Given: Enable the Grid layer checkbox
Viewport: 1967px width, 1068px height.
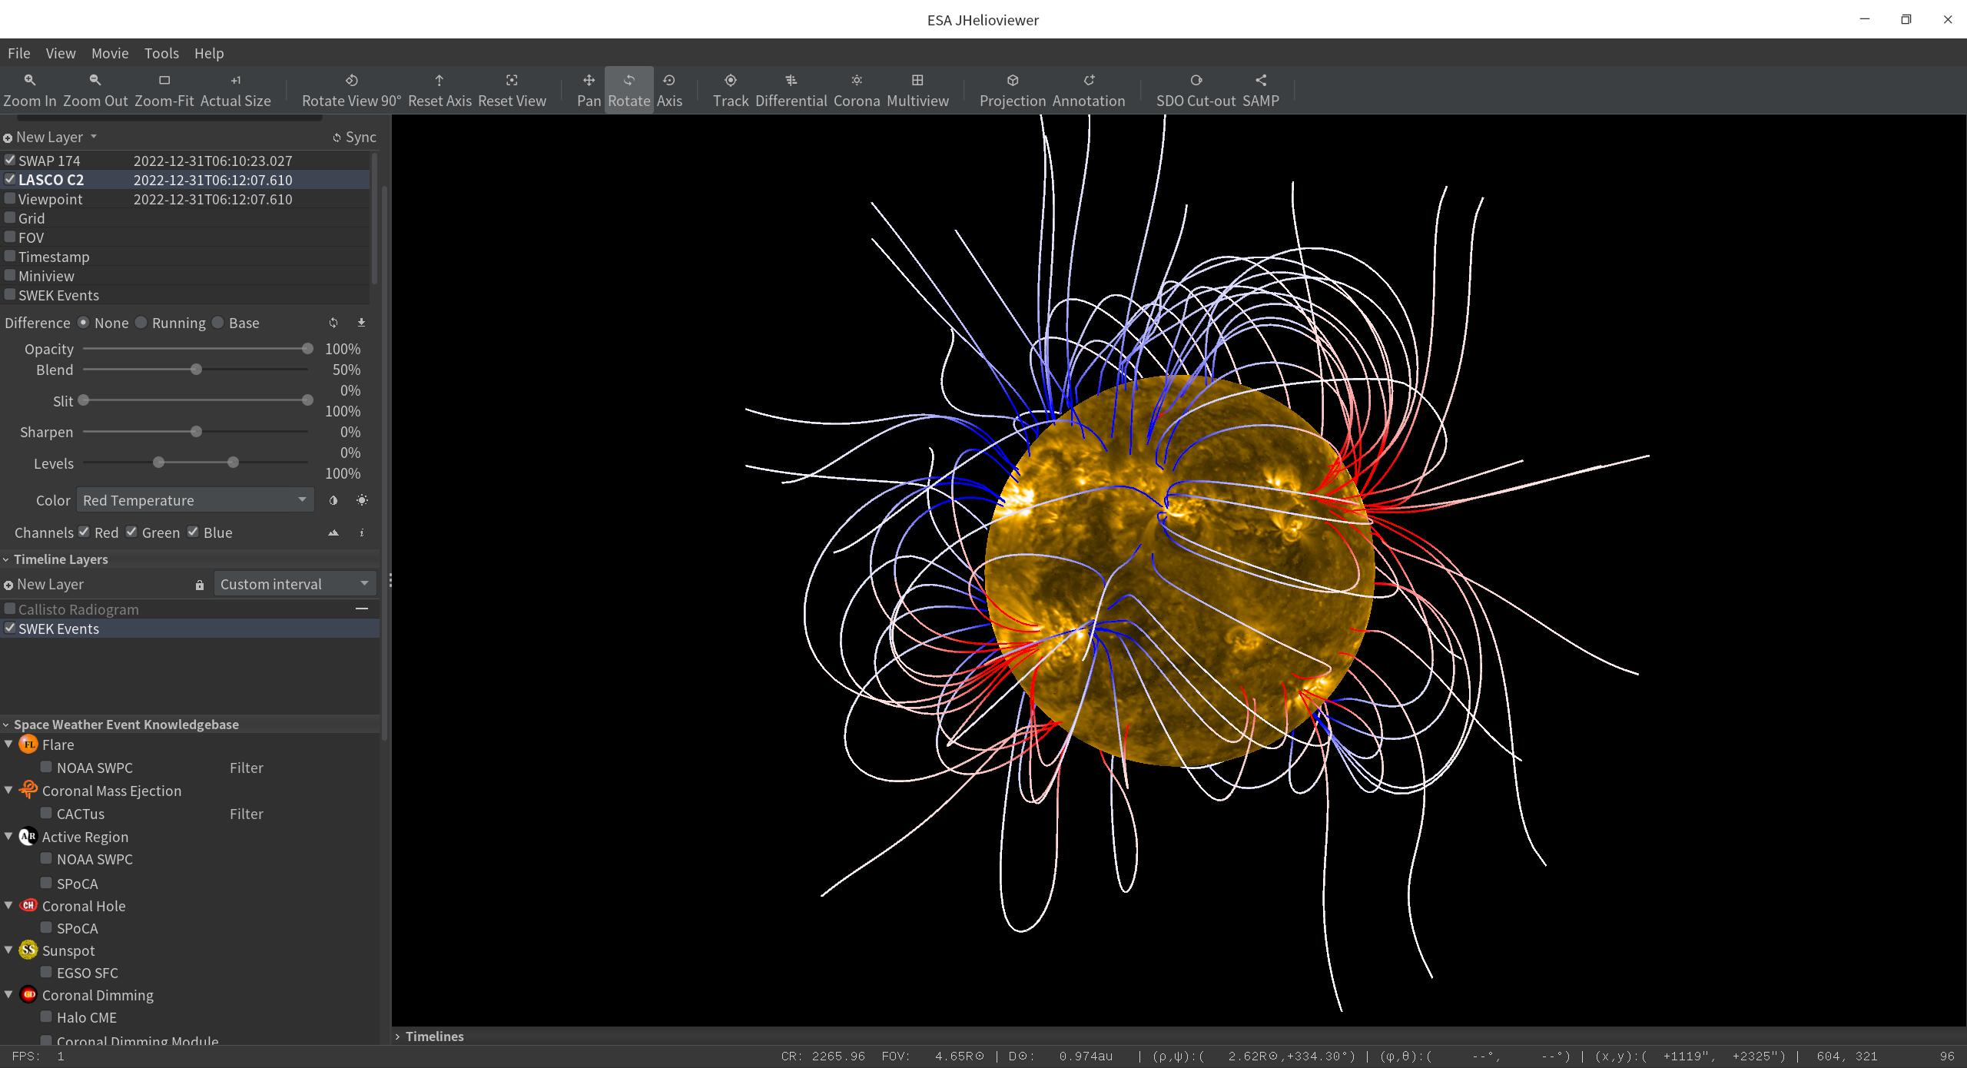Looking at the screenshot, I should (10, 218).
